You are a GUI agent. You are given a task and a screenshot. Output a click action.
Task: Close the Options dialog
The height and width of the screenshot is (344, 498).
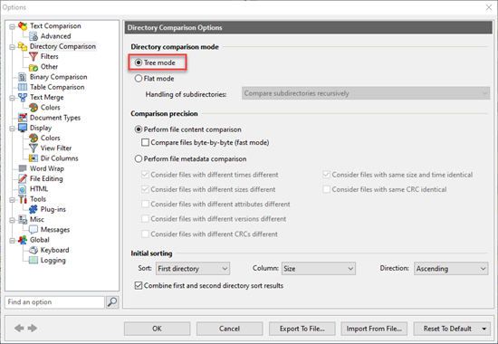[x=489, y=7]
